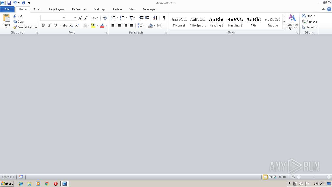
Task: Click the Grow Font icon
Action: click(80, 18)
